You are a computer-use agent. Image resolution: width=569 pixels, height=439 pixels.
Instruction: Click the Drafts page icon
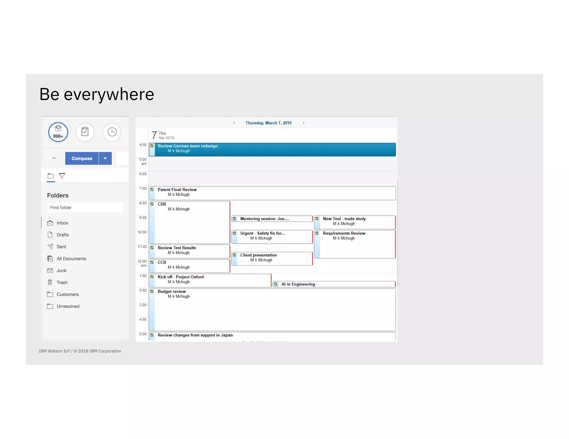pyautogui.click(x=50, y=235)
